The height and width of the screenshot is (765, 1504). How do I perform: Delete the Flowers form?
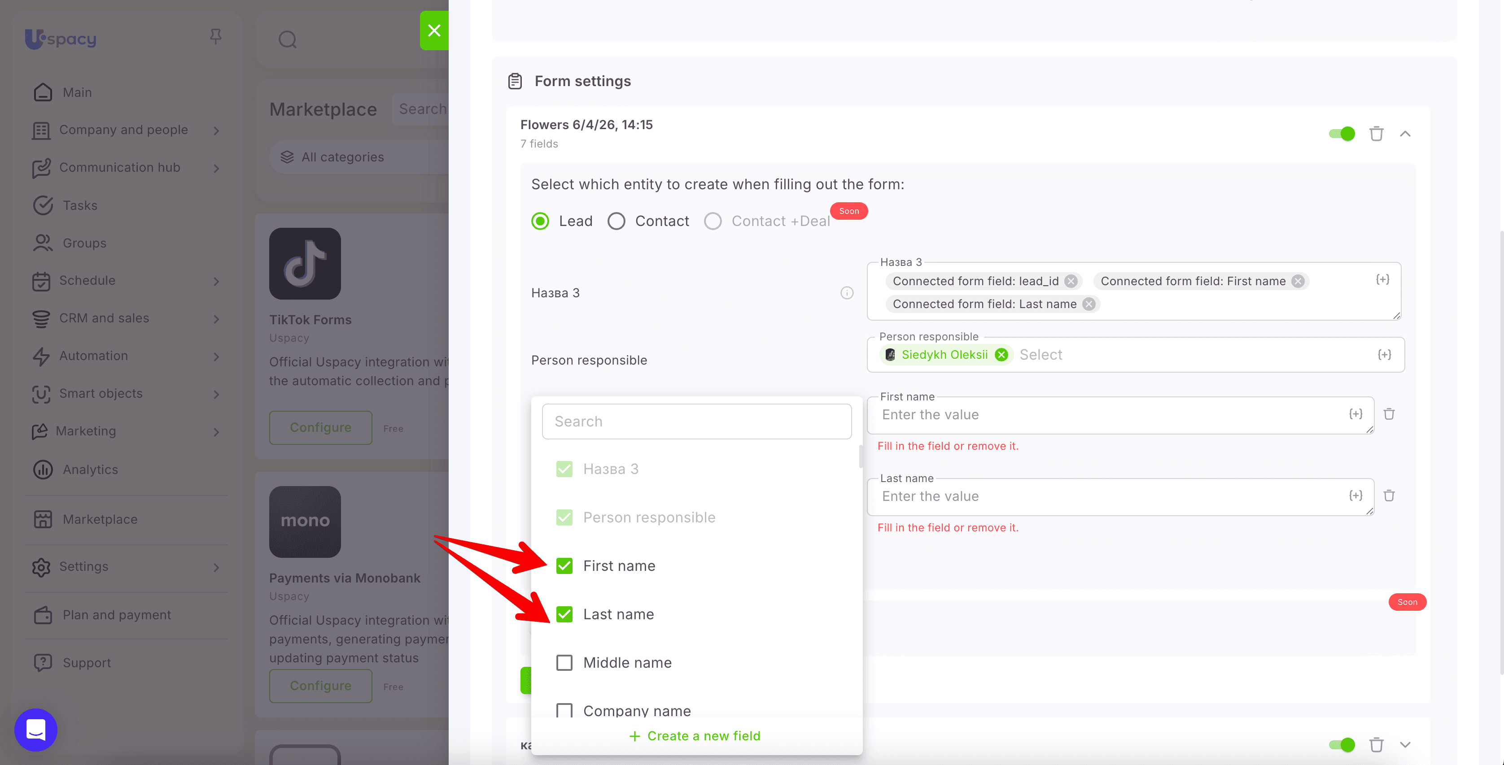(1376, 134)
